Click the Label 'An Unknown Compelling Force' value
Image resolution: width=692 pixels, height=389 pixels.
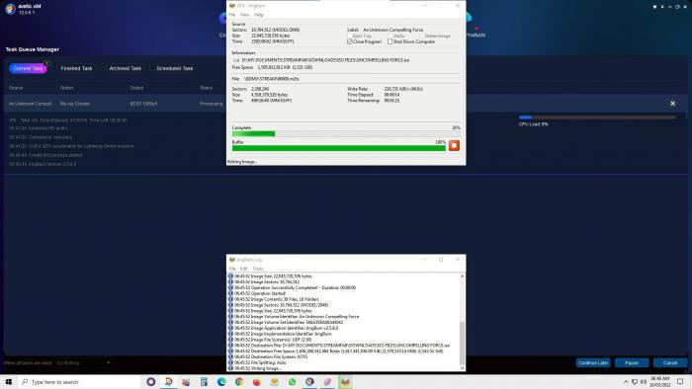(392, 30)
